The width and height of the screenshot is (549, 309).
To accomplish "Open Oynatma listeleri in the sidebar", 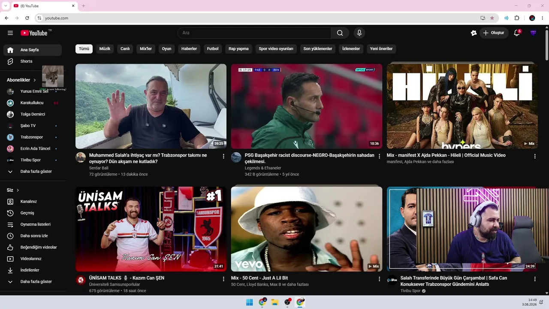I will point(33,224).
